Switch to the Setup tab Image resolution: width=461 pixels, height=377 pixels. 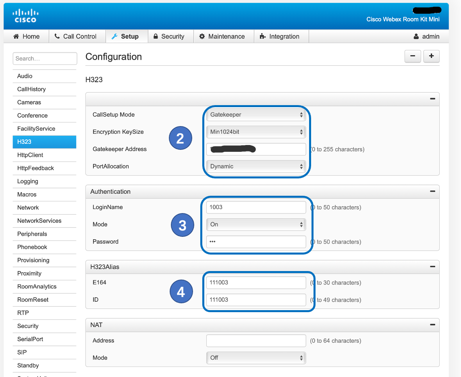(127, 36)
